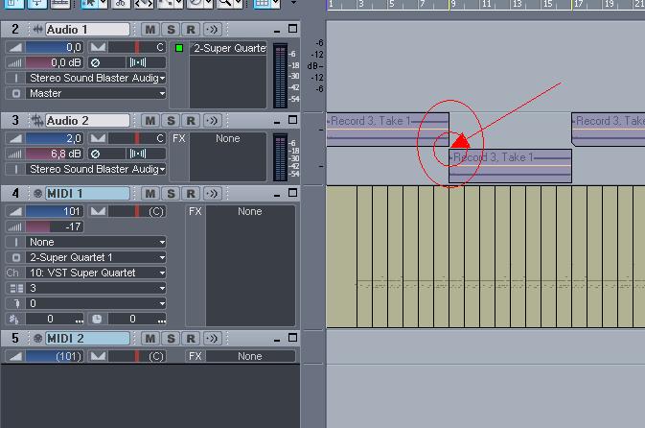Click the green effect indicator on Audio 1

click(x=178, y=48)
